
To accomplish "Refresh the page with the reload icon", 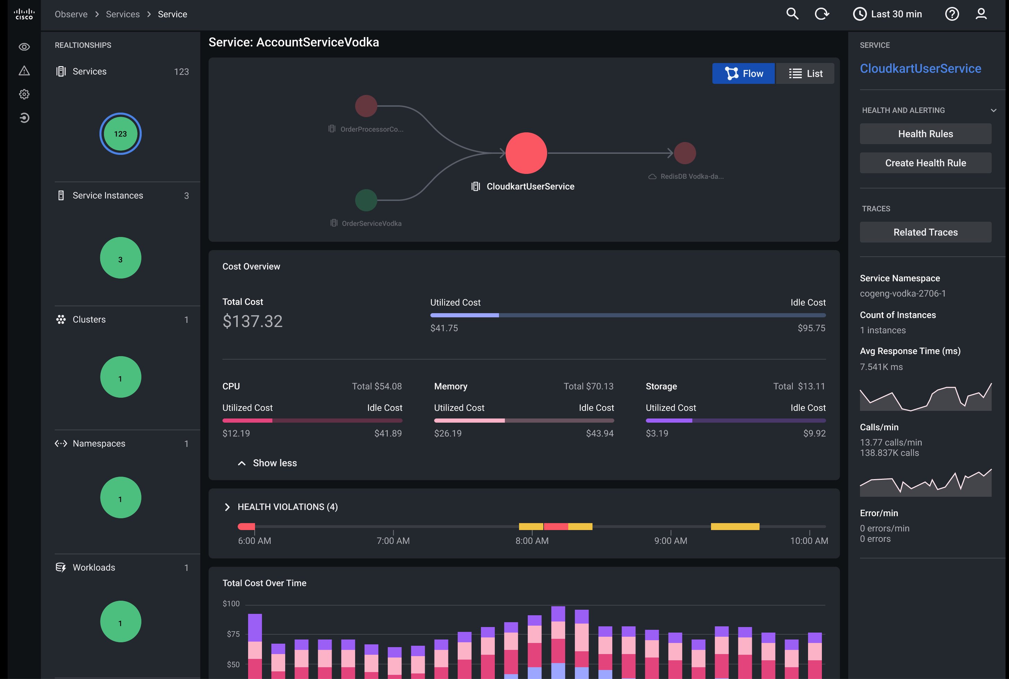I will [x=822, y=14].
